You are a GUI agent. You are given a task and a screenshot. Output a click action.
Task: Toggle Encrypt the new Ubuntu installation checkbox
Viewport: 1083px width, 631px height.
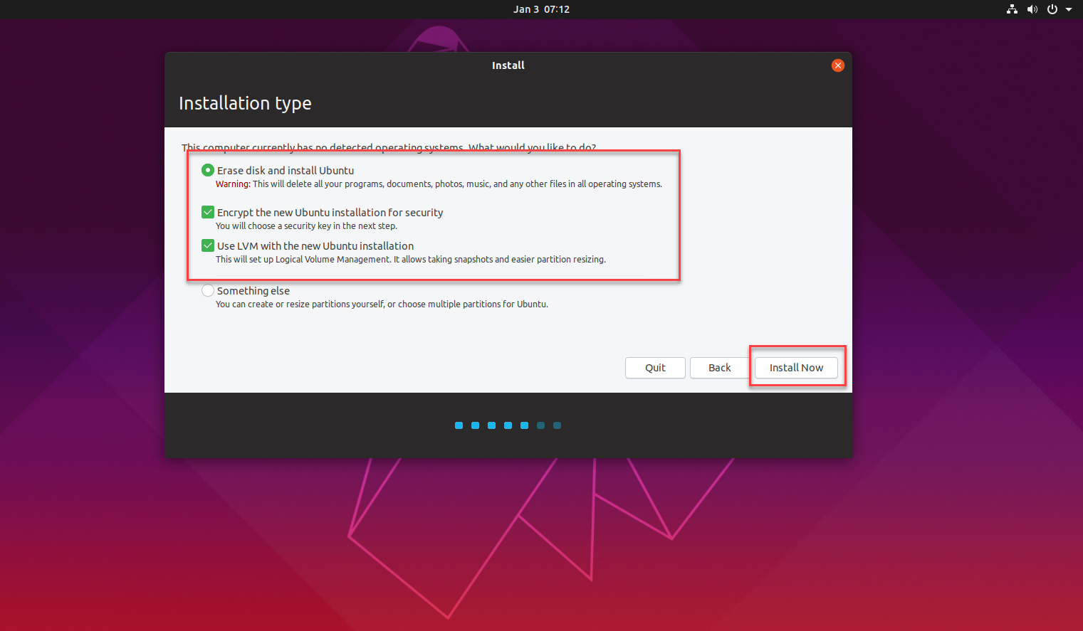point(208,212)
